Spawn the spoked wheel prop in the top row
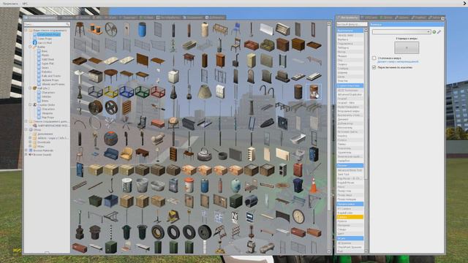Viewport: 468px width, 263px height. (x=110, y=29)
